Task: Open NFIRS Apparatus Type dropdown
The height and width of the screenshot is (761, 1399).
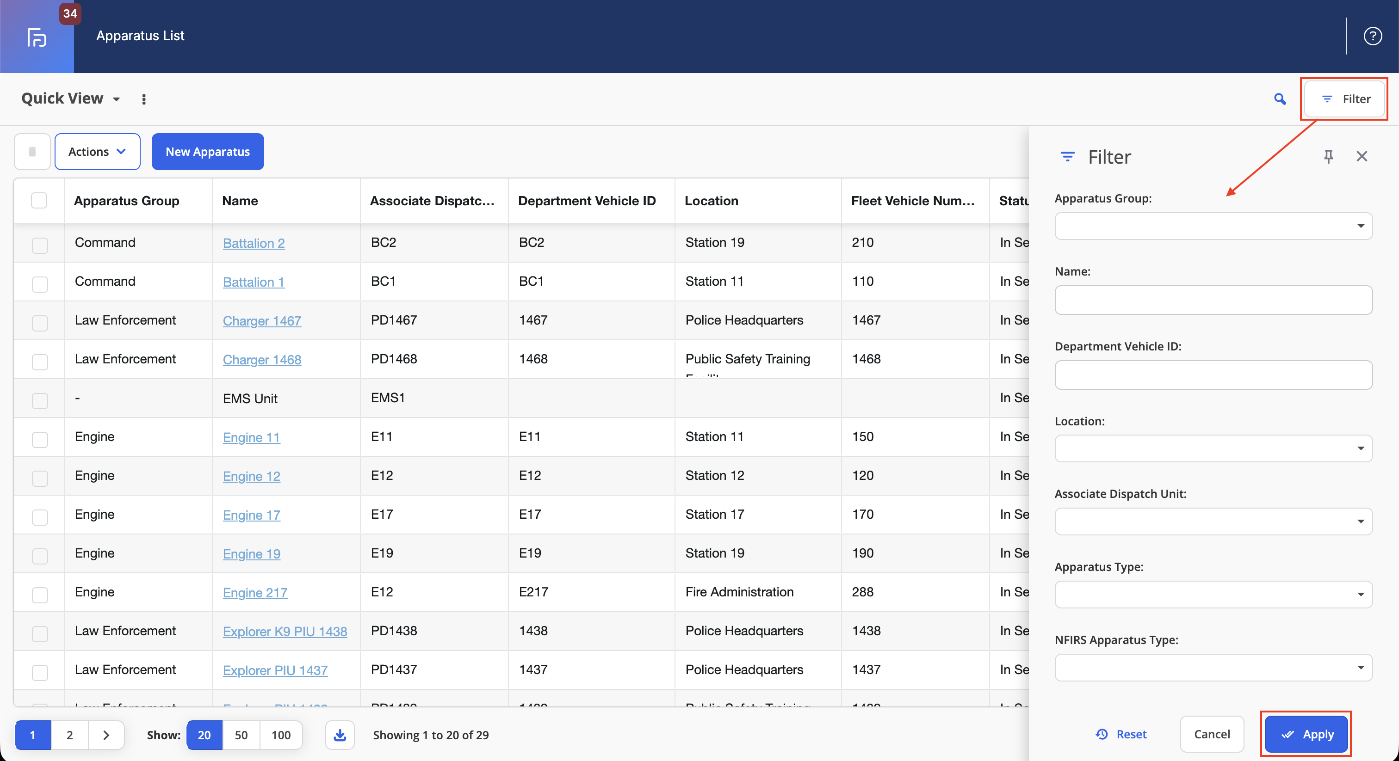Action: (1213, 668)
